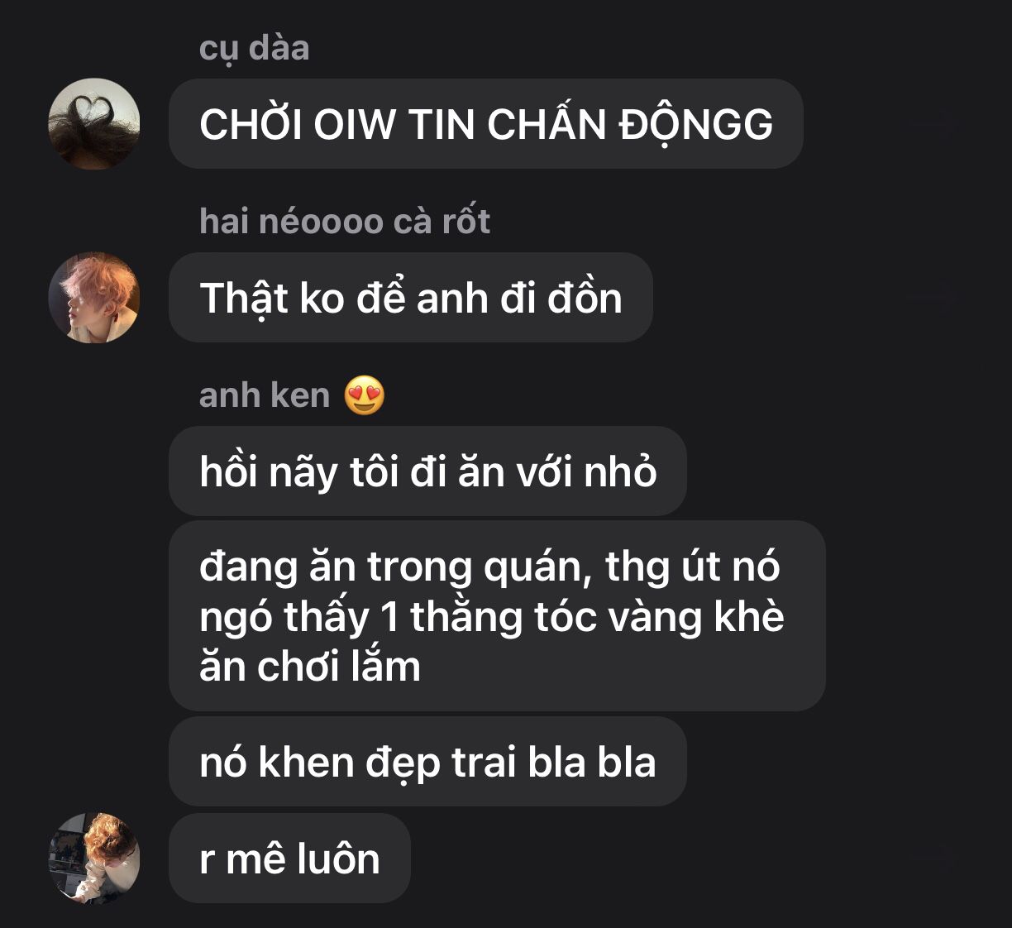Open the 'hai néoooo cà rốt' sender name
Screen dimensions: 1012x928
(345, 221)
